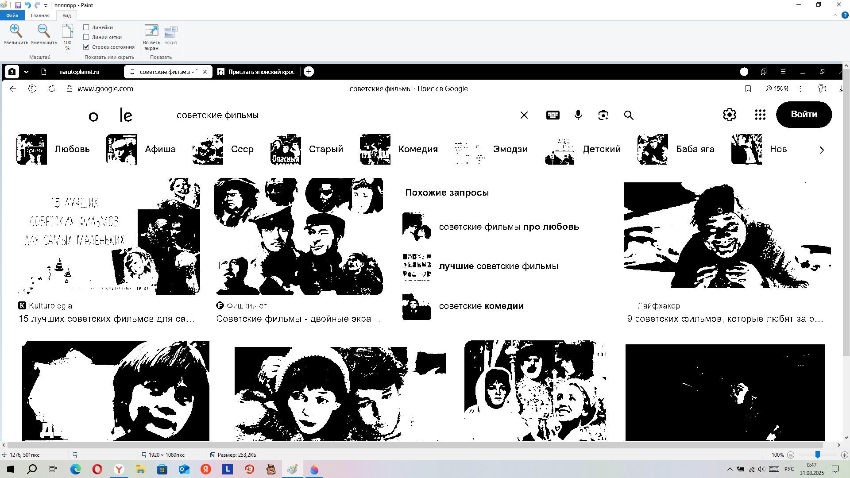
Task: Click the Save icon in quick access toolbar
Action: [x=18, y=5]
